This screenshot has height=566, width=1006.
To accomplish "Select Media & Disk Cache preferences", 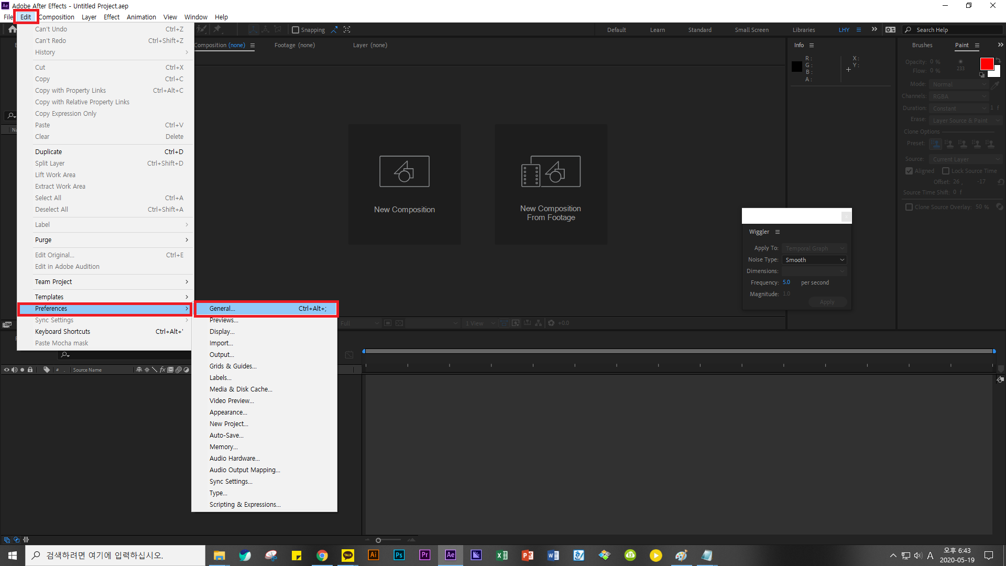I will point(240,389).
